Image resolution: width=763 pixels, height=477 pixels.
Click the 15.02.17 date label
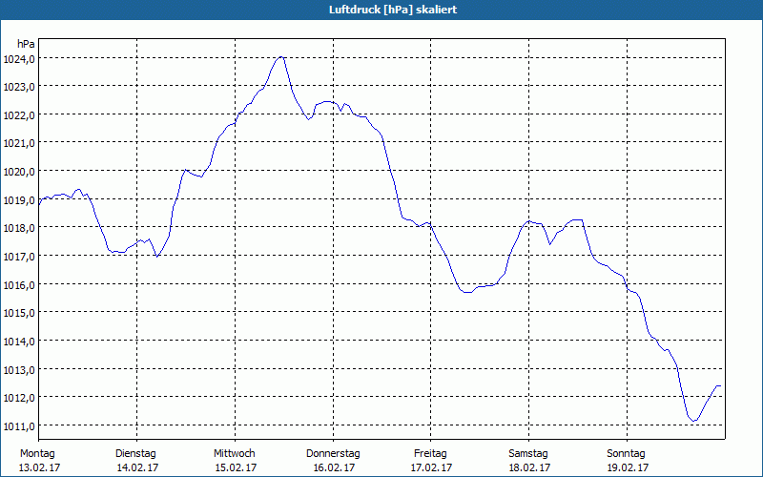pyautogui.click(x=236, y=467)
